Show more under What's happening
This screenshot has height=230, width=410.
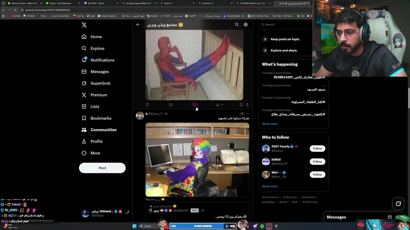270,124
